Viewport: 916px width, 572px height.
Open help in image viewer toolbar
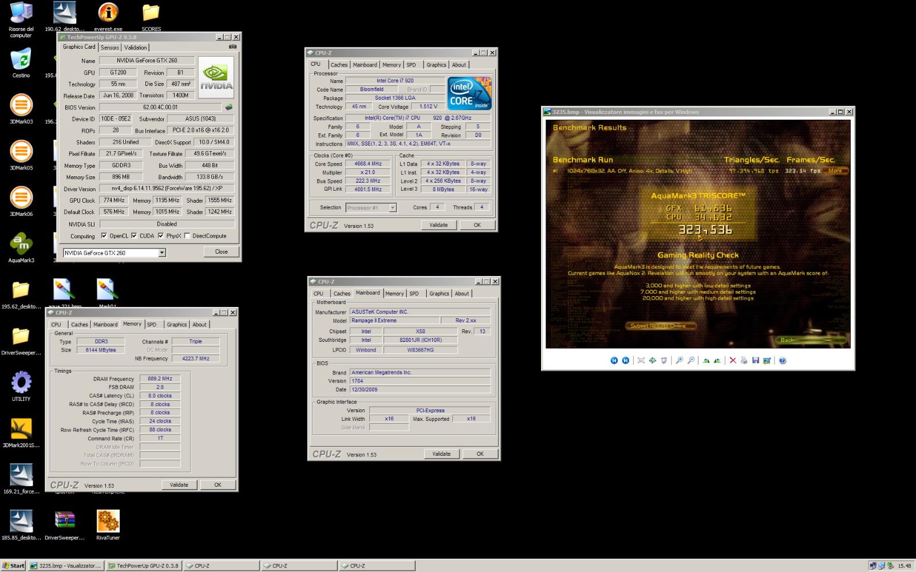pyautogui.click(x=782, y=360)
